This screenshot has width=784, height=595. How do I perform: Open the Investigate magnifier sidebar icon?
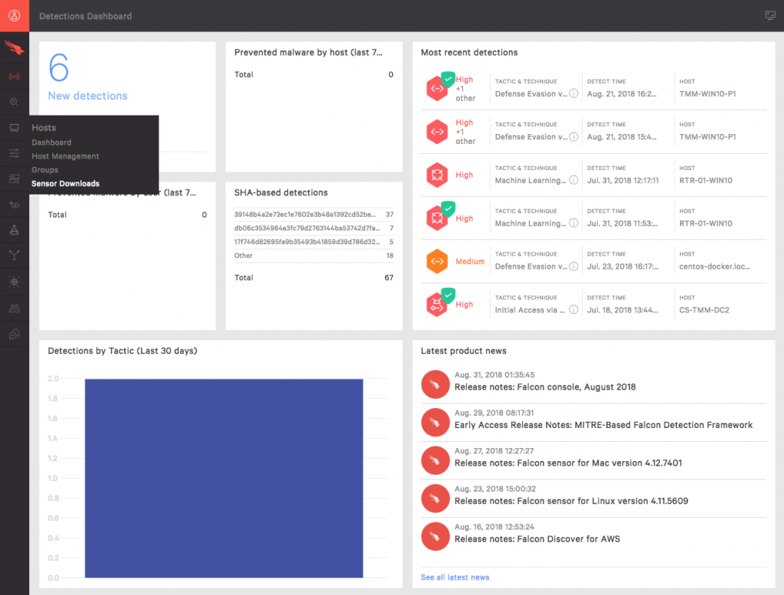15,102
